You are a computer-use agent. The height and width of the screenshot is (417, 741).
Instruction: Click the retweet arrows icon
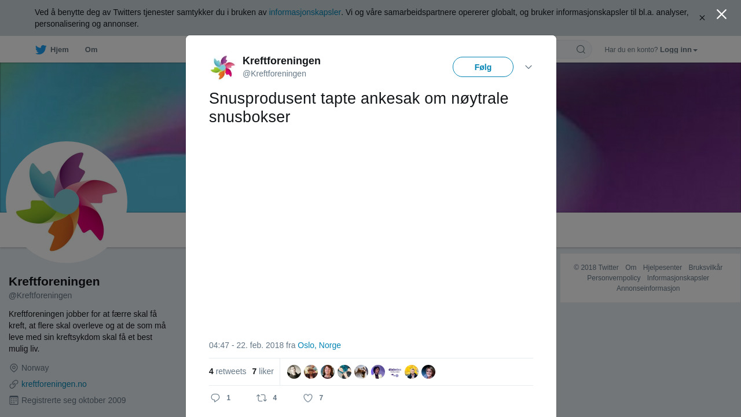click(262, 398)
